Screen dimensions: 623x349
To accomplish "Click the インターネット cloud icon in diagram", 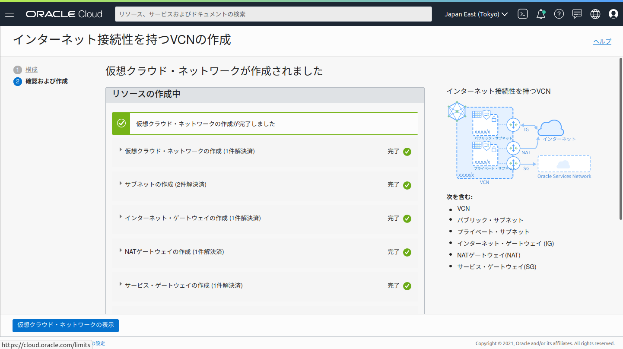I will coord(551,128).
